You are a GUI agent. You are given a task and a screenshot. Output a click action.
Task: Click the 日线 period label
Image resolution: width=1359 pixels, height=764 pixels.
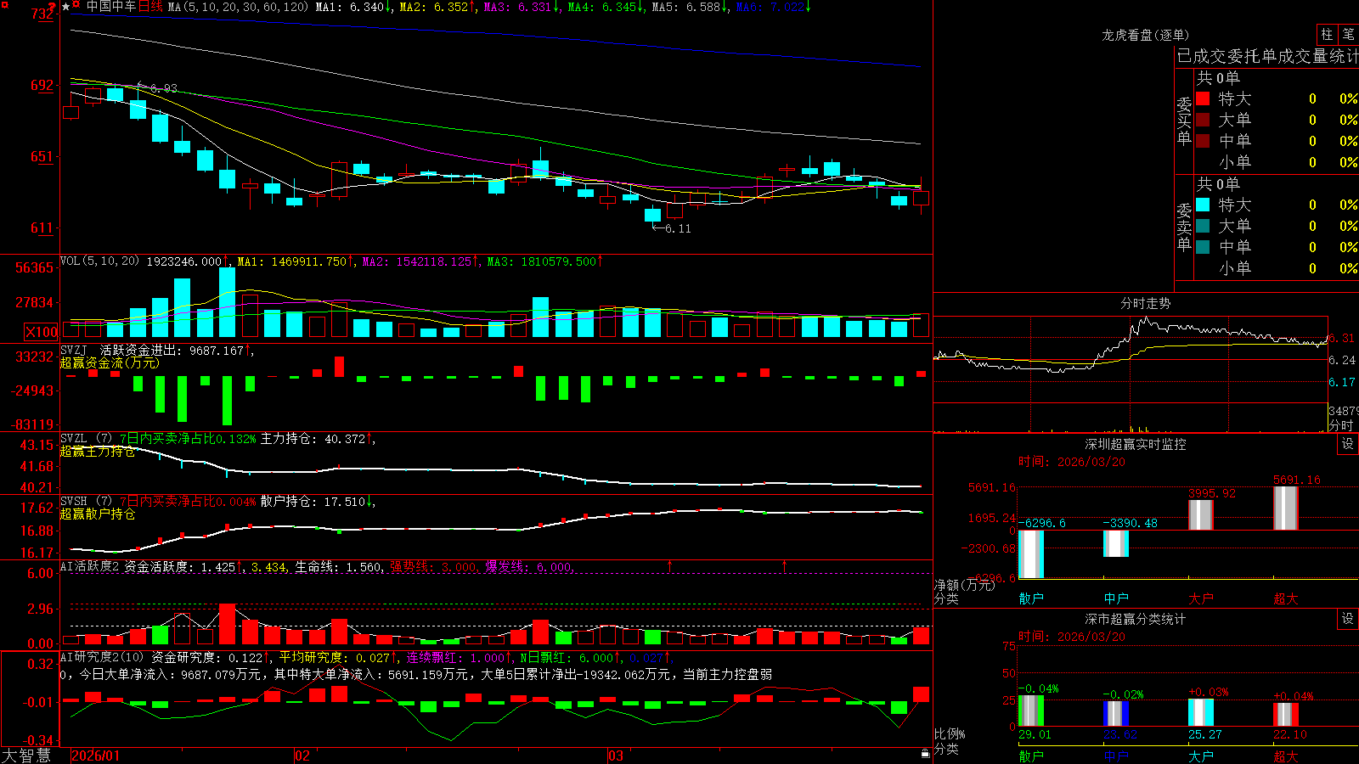click(x=150, y=7)
